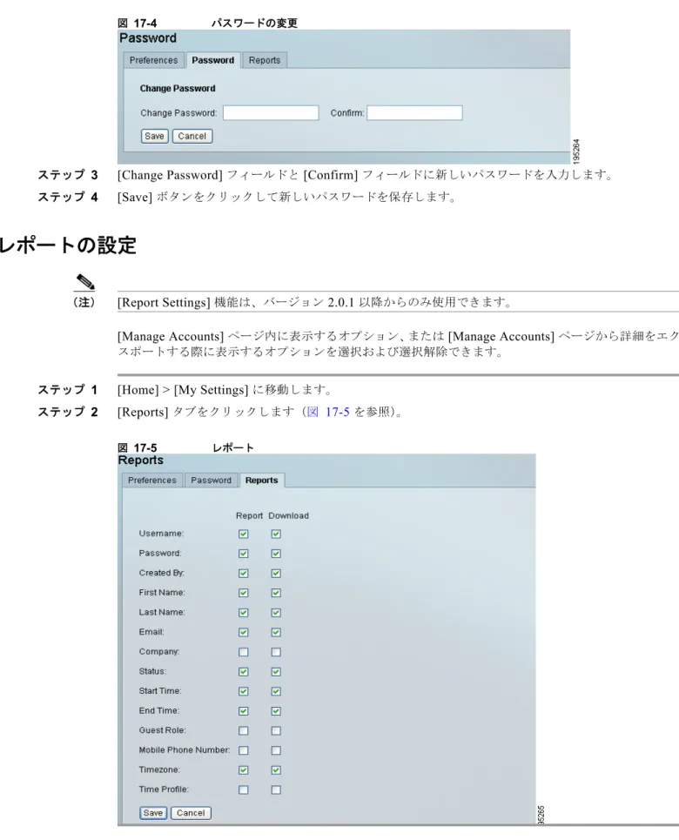Enable Time Profile Download checkbox
Viewport: 679px width, 840px height.
point(276,790)
